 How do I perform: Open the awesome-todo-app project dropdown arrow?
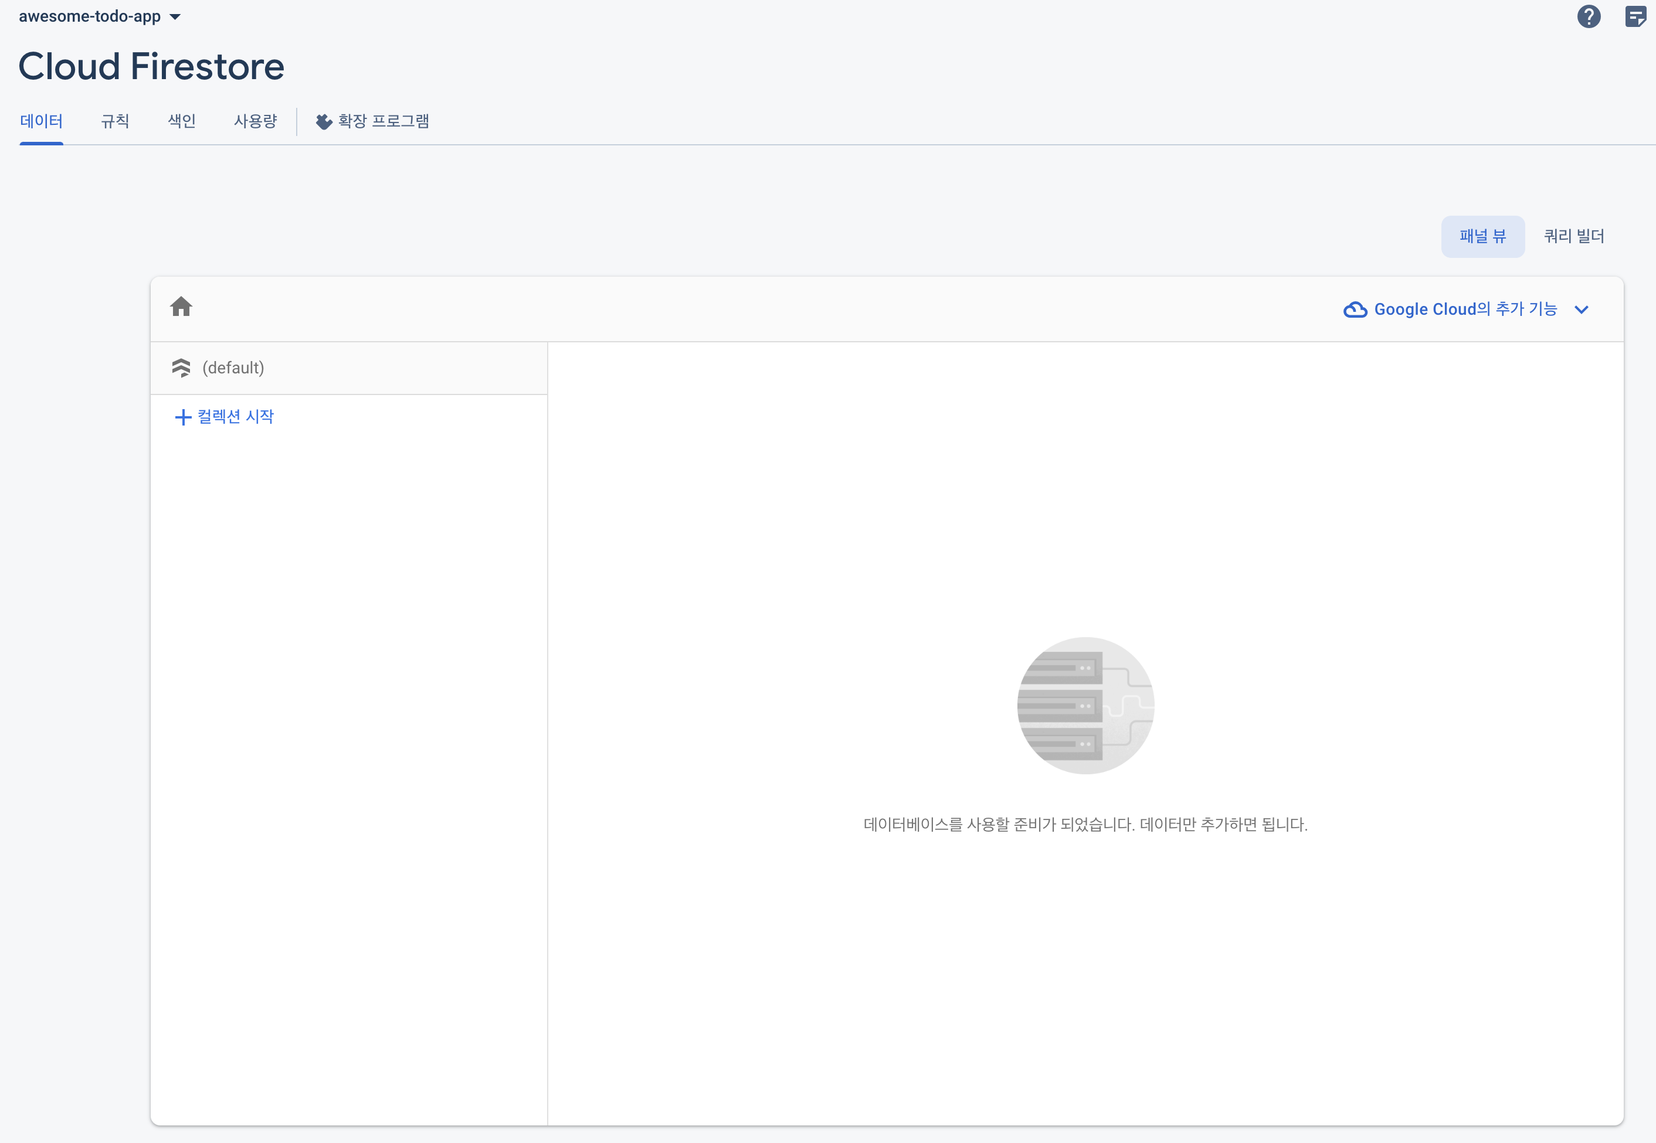tap(175, 16)
